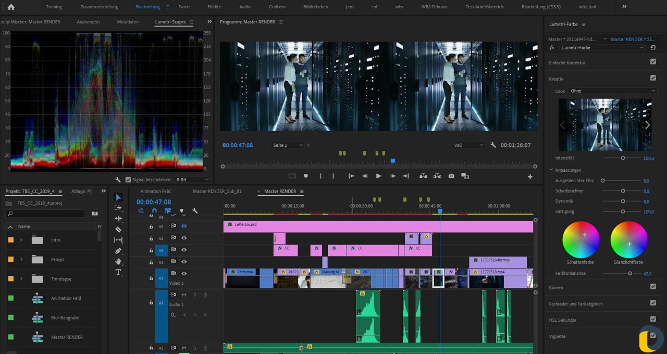The height and width of the screenshot is (354, 667).
Task: Open the Audiometer panel tab
Action: 89,22
